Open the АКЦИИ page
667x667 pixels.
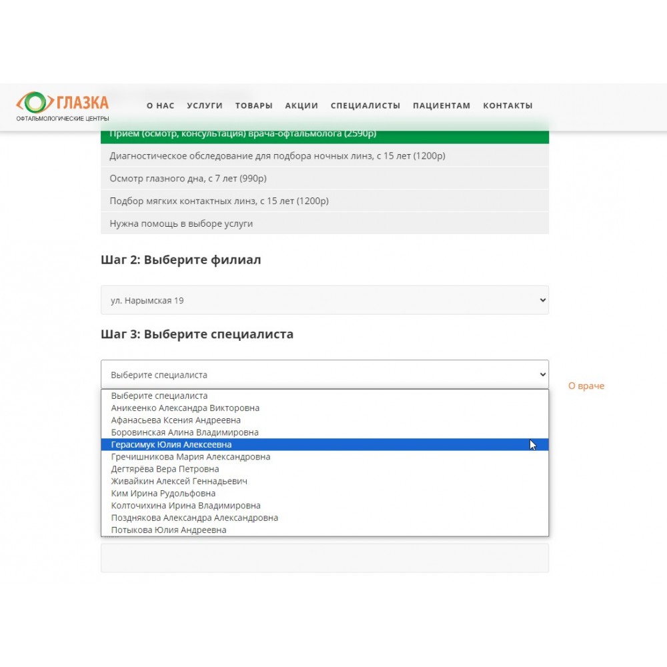click(301, 105)
